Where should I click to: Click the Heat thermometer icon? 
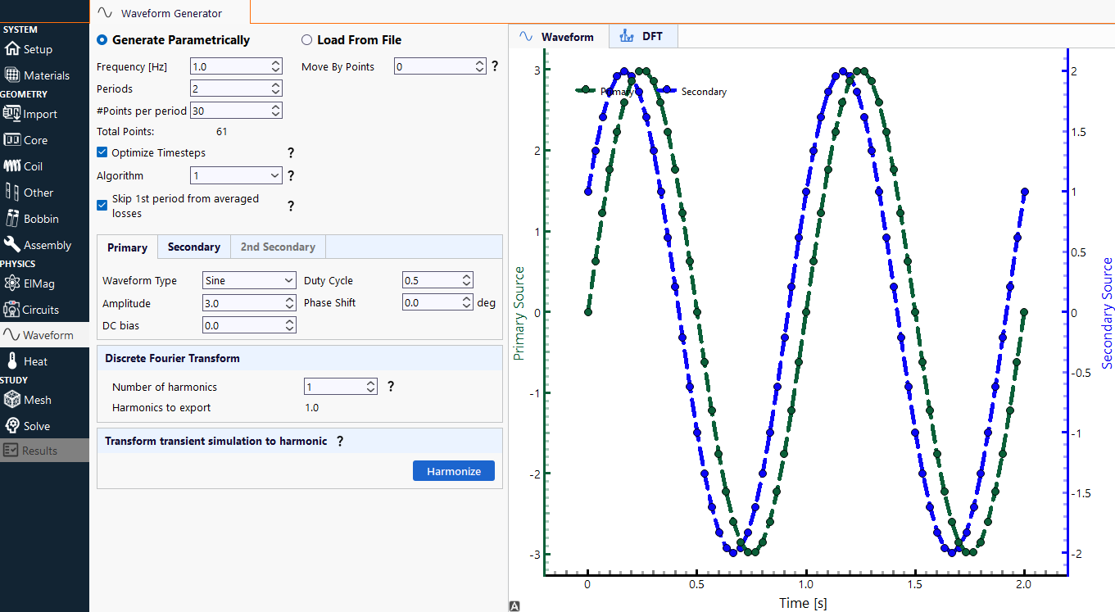click(12, 361)
